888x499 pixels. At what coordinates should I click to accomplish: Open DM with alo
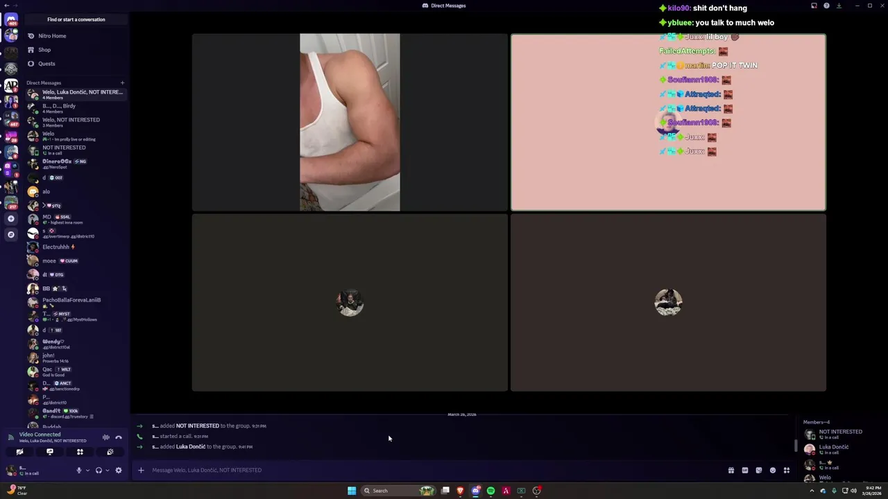(76, 191)
